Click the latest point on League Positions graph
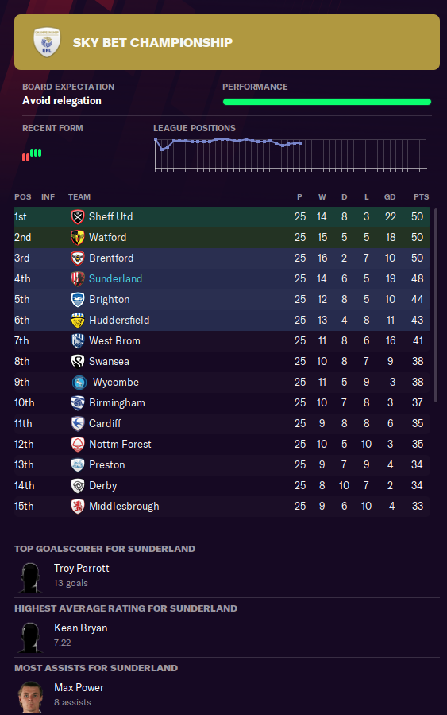 300,143
